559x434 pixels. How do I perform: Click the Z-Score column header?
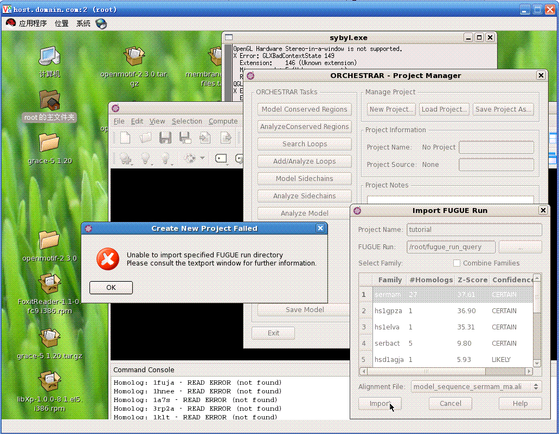(x=472, y=280)
